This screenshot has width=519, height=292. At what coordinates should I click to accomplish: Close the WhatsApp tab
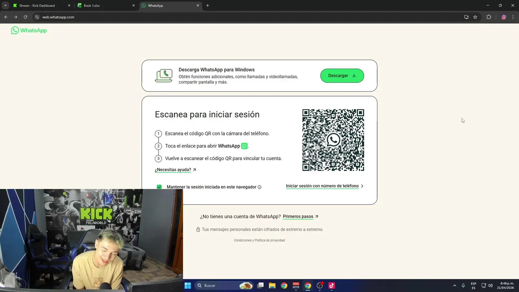click(198, 6)
